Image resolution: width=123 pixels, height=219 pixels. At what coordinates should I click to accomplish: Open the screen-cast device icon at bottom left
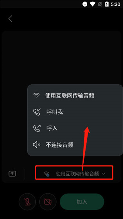tap(12, 173)
